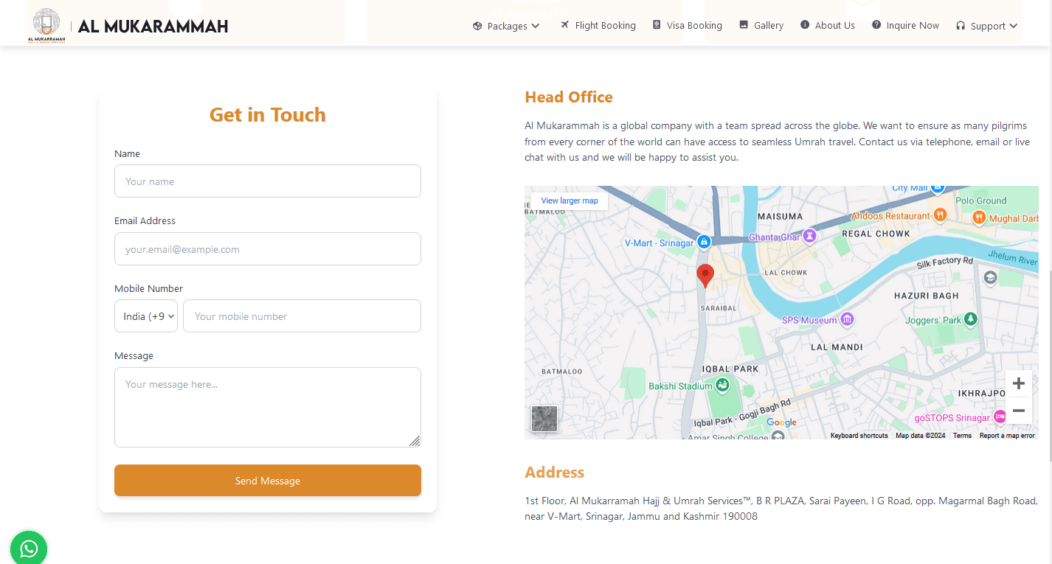Screen dimensions: 1052x564
Task: Select SPS Museum marker icon
Action: pos(848,319)
